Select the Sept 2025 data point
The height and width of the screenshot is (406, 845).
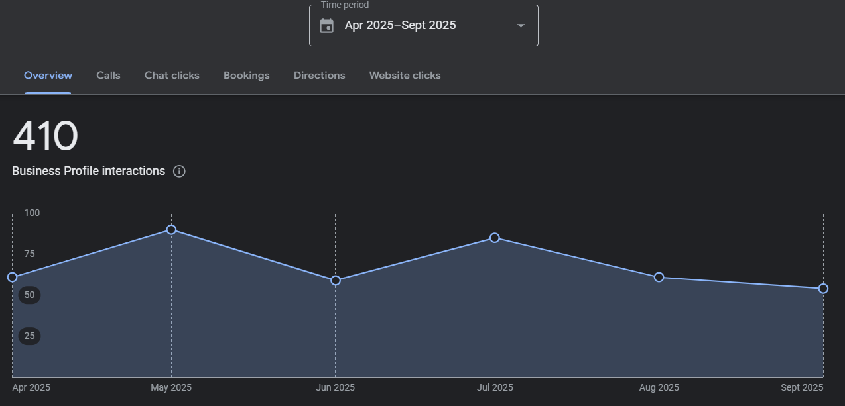pyautogui.click(x=823, y=289)
